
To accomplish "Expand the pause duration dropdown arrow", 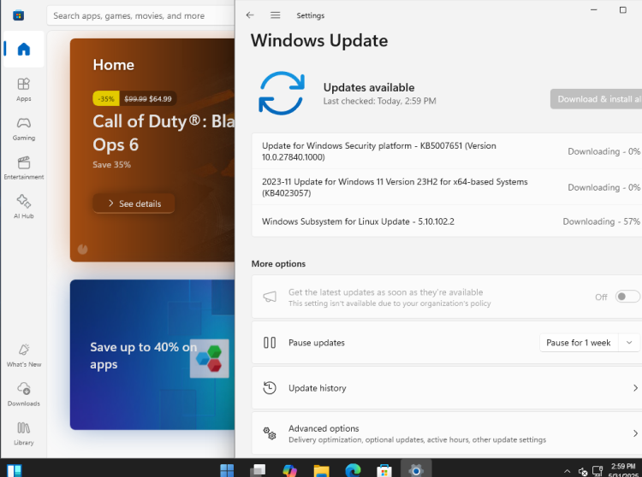I will (629, 343).
